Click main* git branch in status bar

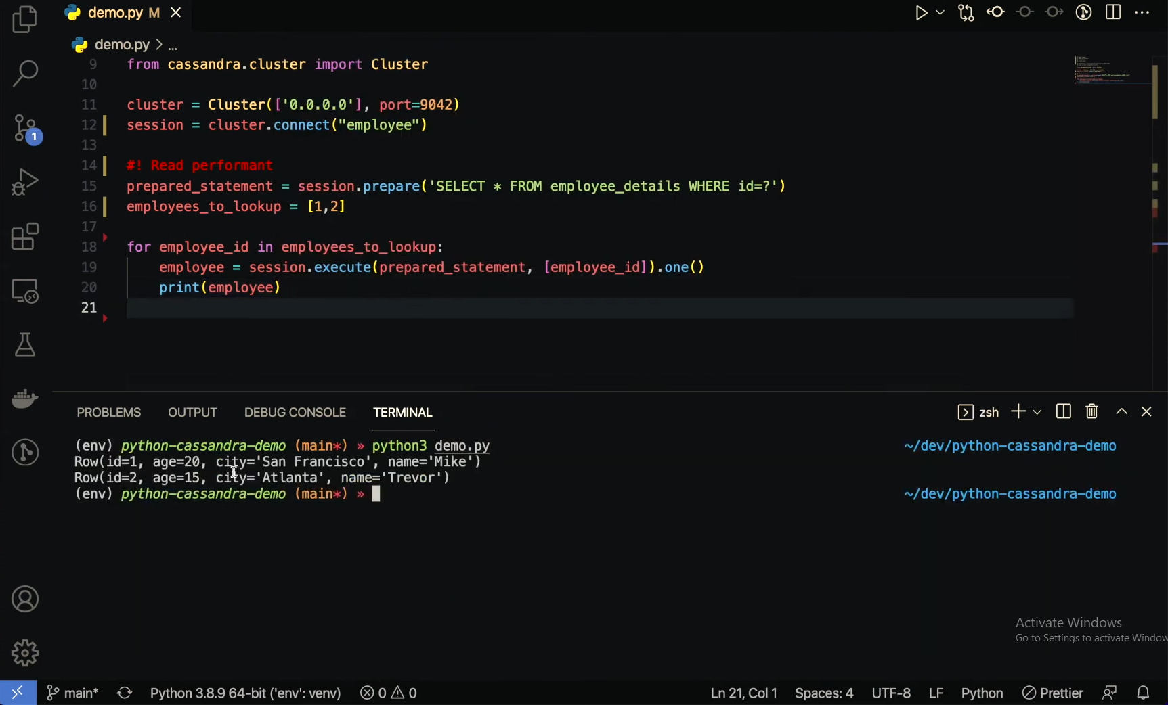coord(72,693)
